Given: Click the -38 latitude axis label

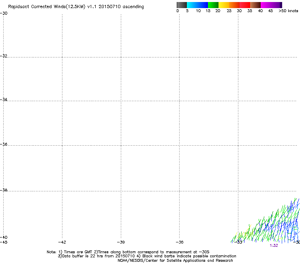Looking at the screenshot, I should point(4,190).
